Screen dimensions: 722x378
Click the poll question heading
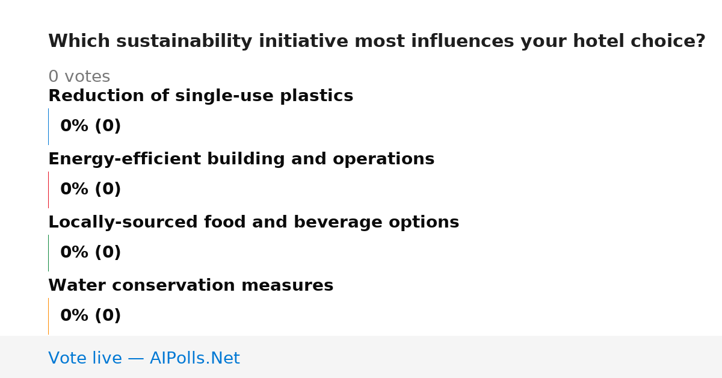pyautogui.click(x=377, y=42)
